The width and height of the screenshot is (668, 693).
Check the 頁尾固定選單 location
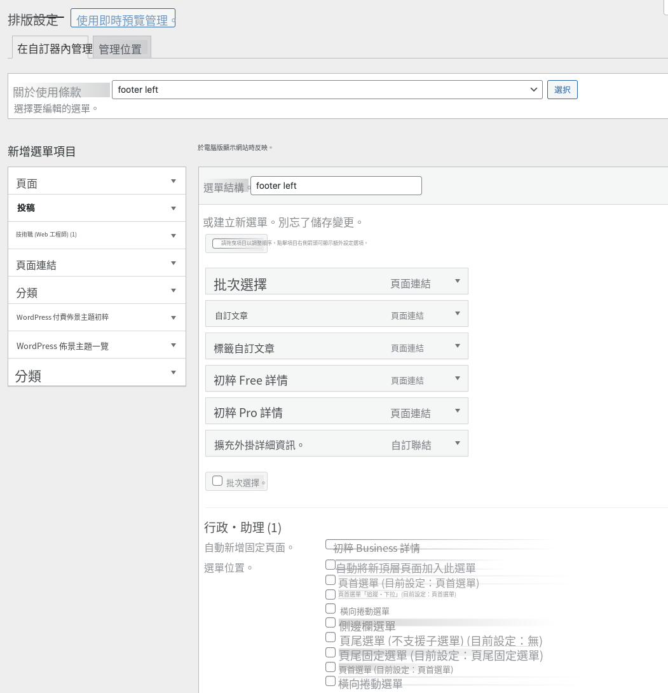pos(331,652)
